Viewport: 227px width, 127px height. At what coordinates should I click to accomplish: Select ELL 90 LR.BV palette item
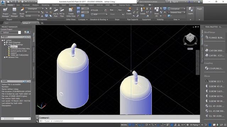pyautogui.click(x=215, y=116)
